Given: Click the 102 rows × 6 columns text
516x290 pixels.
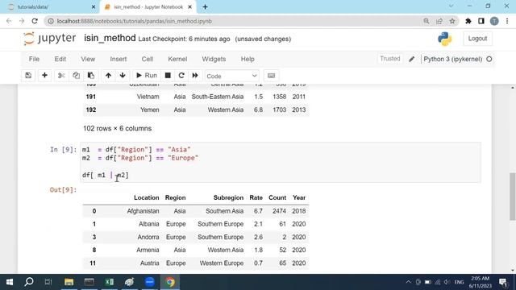Looking at the screenshot, I should point(117,129).
